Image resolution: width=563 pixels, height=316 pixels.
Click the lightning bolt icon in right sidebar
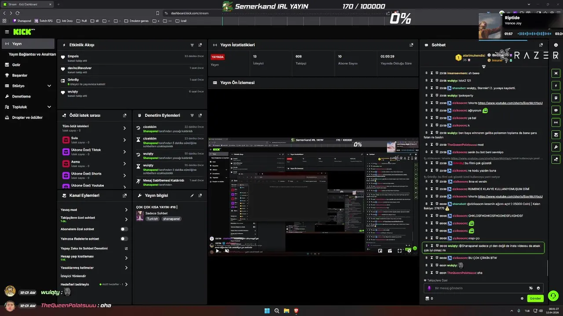point(556,86)
